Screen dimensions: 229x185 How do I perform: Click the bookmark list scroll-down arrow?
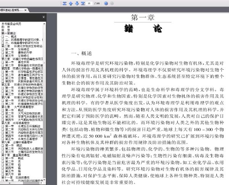tap(44, 180)
